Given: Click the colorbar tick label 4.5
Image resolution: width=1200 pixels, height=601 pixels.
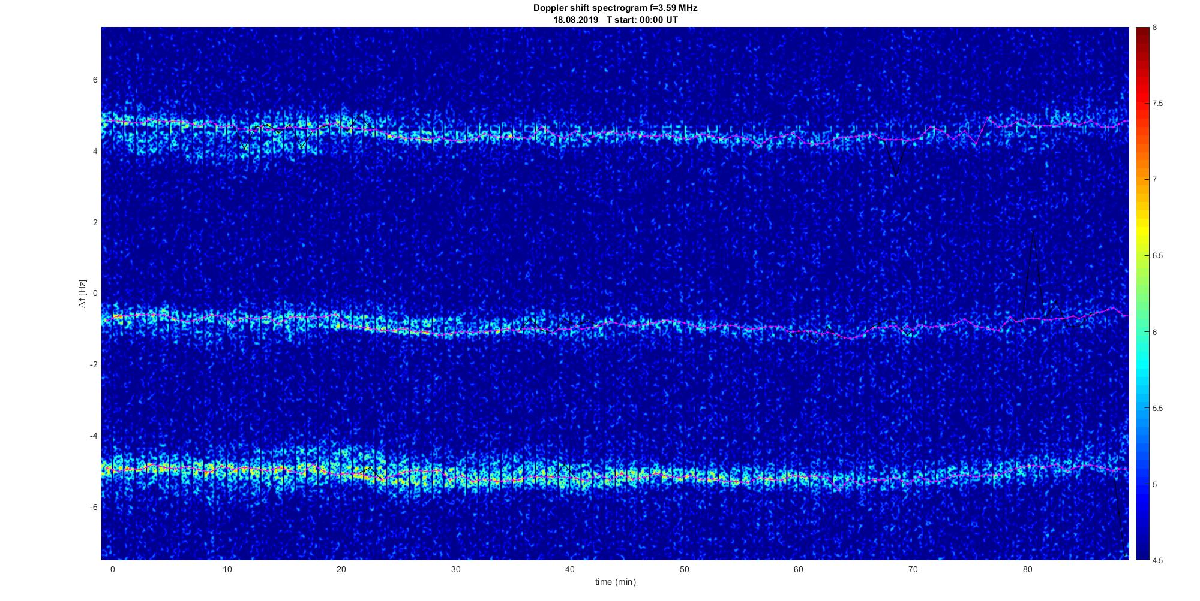Looking at the screenshot, I should [1157, 561].
